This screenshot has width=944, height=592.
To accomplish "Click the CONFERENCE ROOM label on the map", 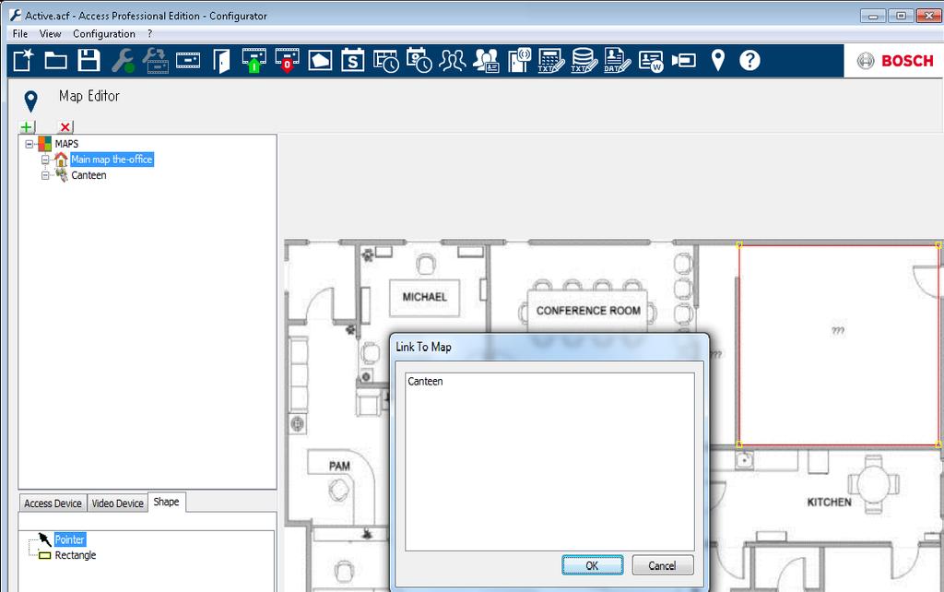I will coord(588,311).
